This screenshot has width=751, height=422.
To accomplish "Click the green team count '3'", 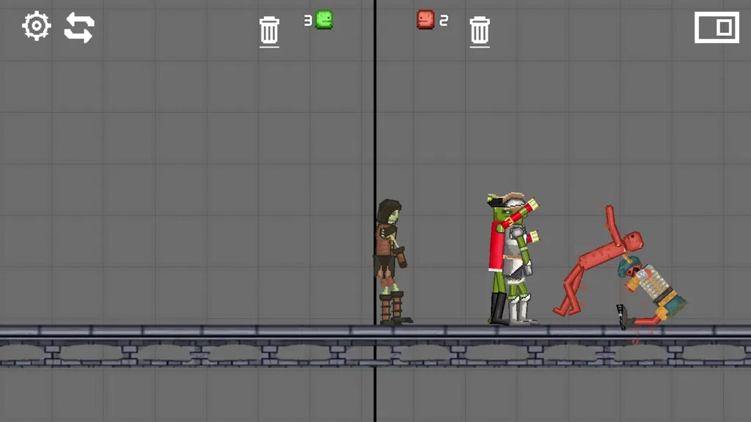I will coord(308,21).
